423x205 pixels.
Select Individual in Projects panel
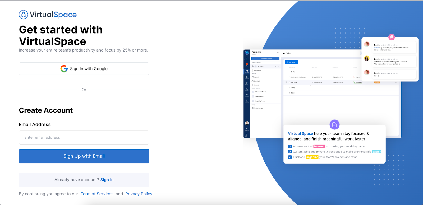pos(256,81)
